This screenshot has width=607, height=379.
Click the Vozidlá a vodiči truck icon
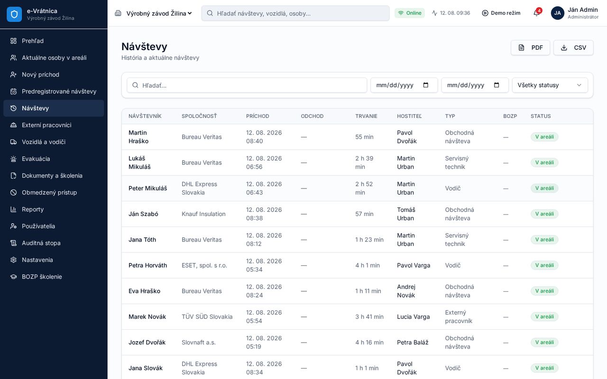pos(13,142)
